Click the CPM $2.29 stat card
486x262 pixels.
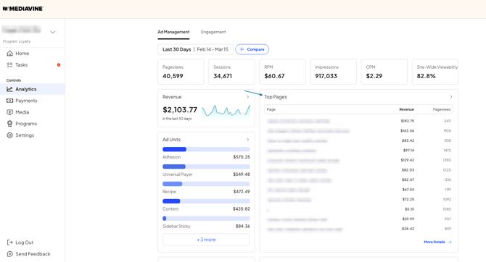pos(384,72)
